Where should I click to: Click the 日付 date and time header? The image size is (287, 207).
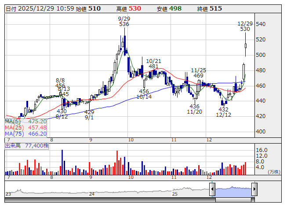tap(39, 8)
